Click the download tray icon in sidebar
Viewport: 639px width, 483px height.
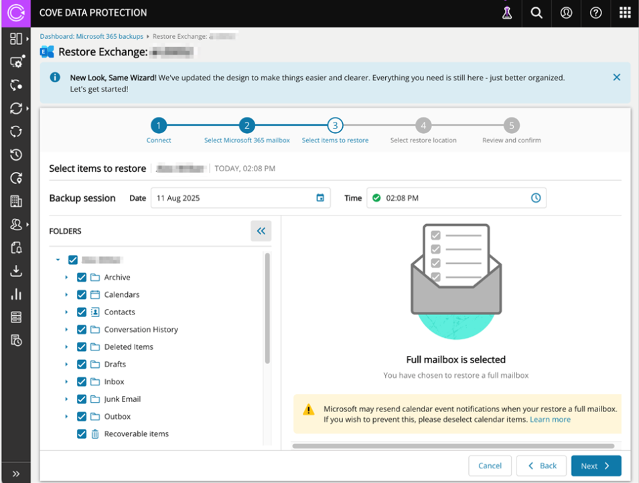[x=16, y=270]
